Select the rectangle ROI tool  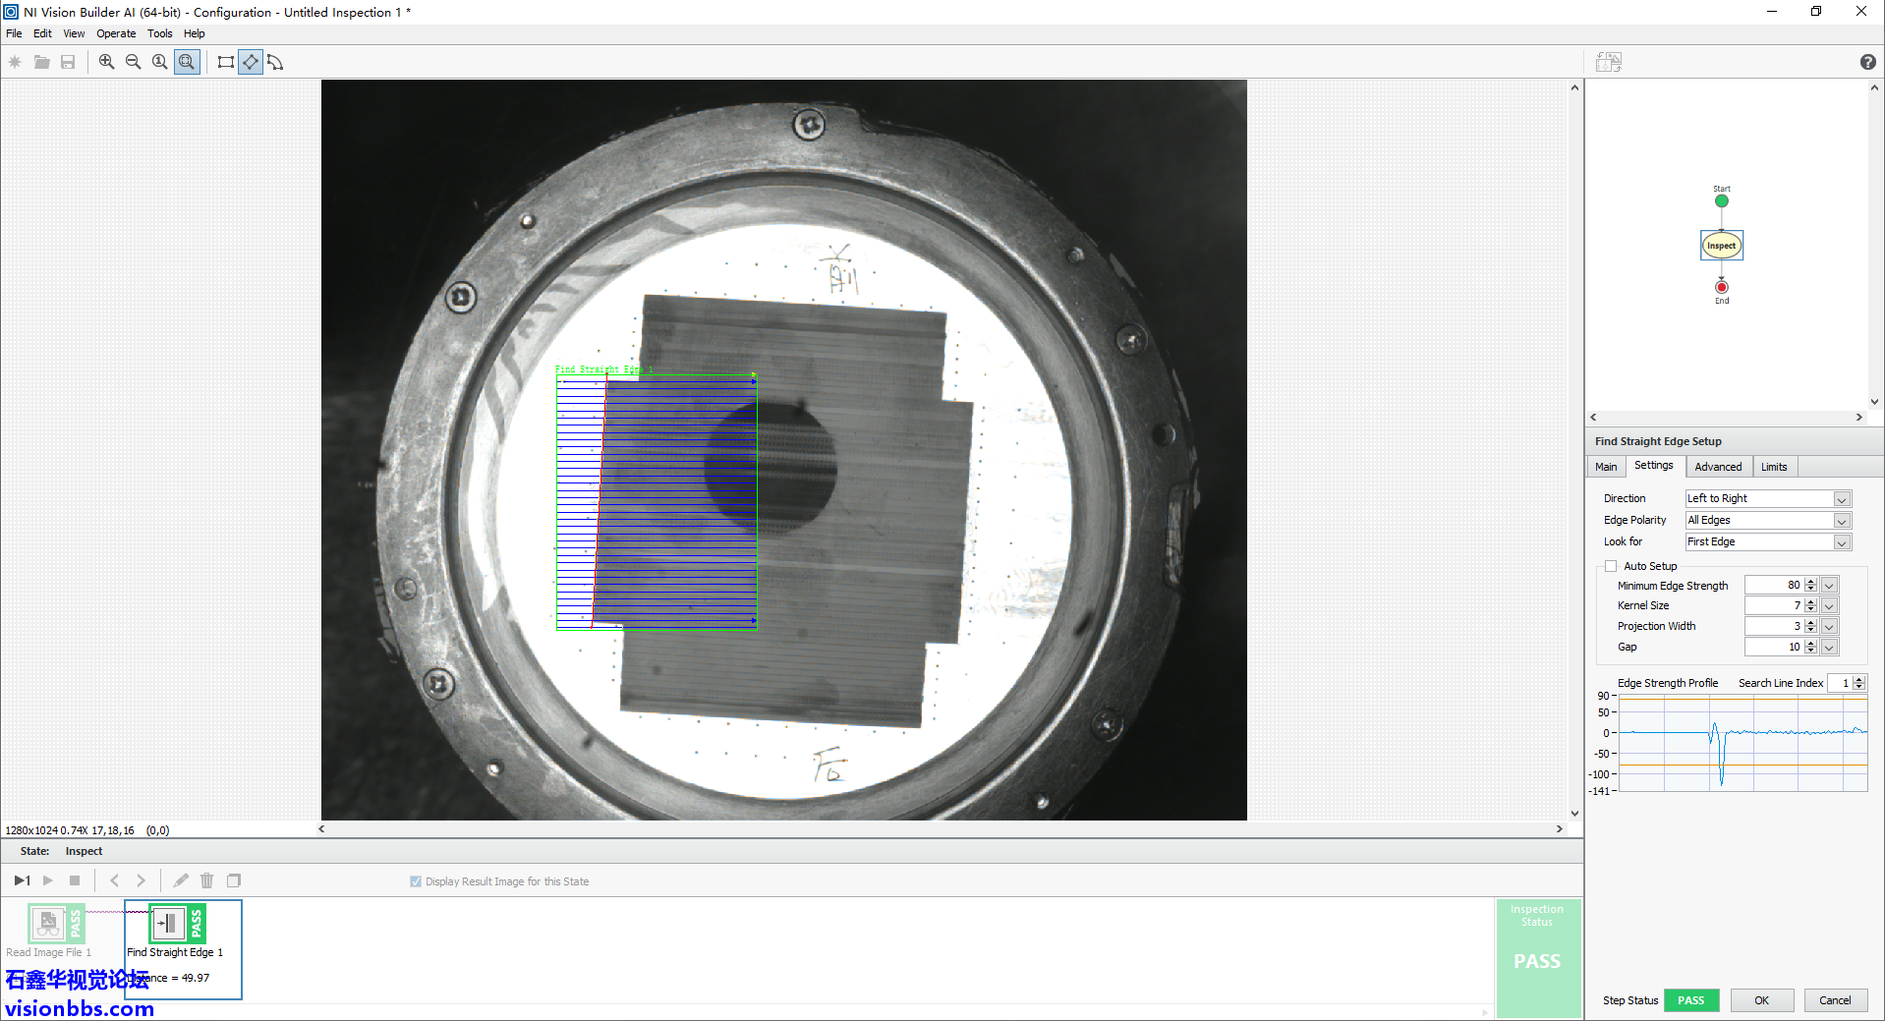[x=225, y=61]
